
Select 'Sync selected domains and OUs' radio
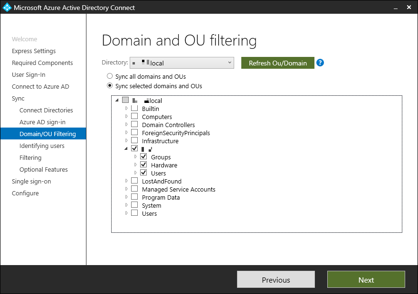tap(110, 86)
